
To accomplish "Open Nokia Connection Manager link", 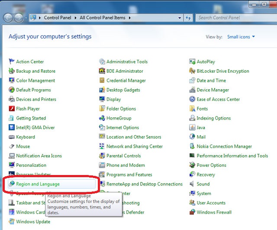I will tap(224, 146).
